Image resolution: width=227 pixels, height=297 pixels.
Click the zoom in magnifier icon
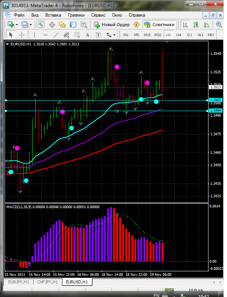219,25
